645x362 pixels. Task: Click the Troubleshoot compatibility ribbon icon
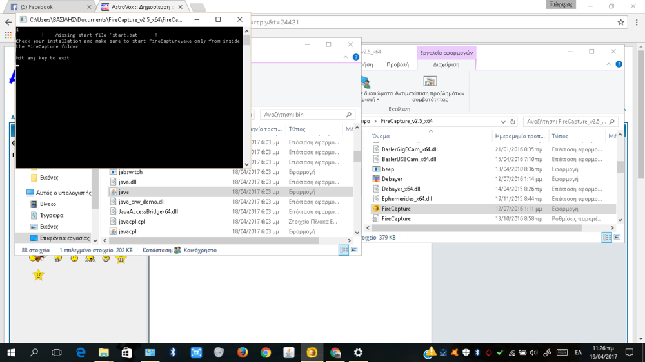[430, 82]
